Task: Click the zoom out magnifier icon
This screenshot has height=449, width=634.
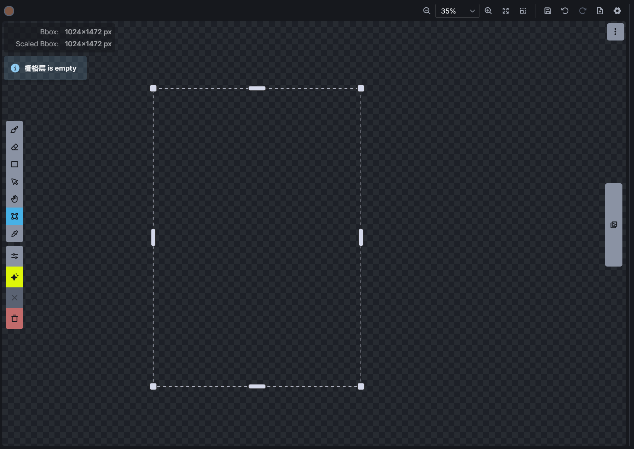Action: (x=427, y=11)
